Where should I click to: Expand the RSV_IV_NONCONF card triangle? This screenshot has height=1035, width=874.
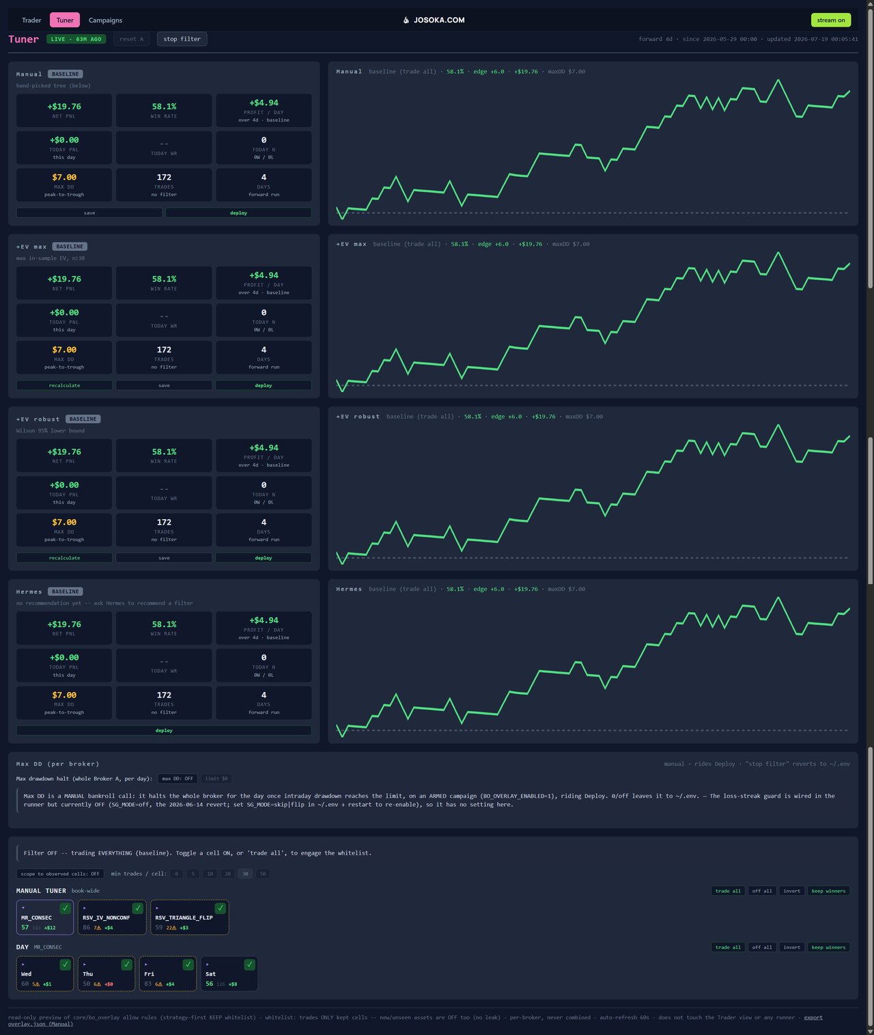85,908
